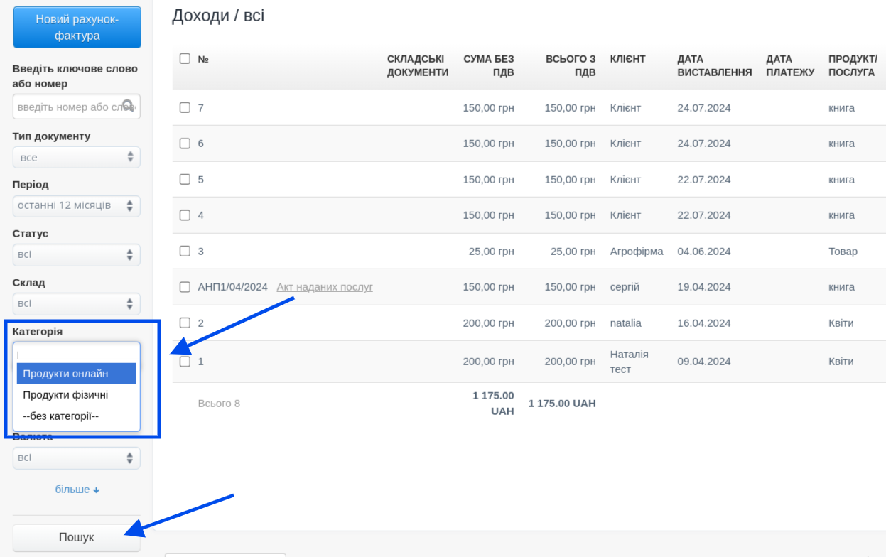Click the category search text box
Screen dimensions: 886x557
click(76, 354)
